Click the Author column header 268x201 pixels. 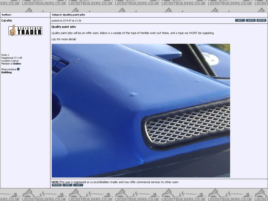pyautogui.click(x=6, y=14)
